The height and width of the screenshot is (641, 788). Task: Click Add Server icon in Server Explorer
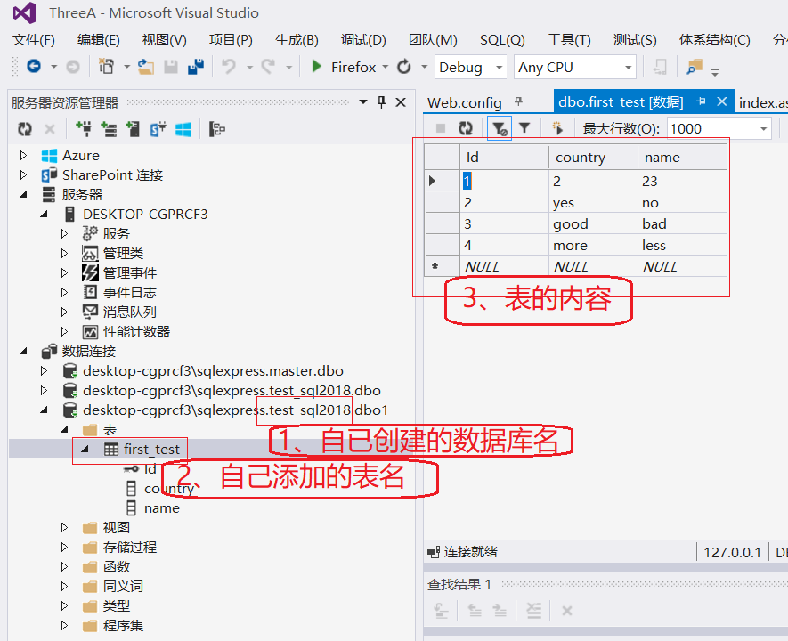pos(134,129)
